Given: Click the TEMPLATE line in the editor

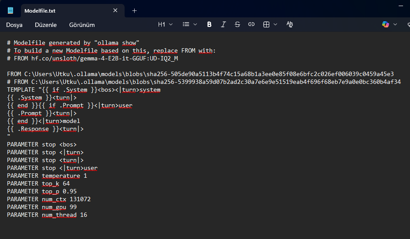Looking at the screenshot, I should (84, 90).
